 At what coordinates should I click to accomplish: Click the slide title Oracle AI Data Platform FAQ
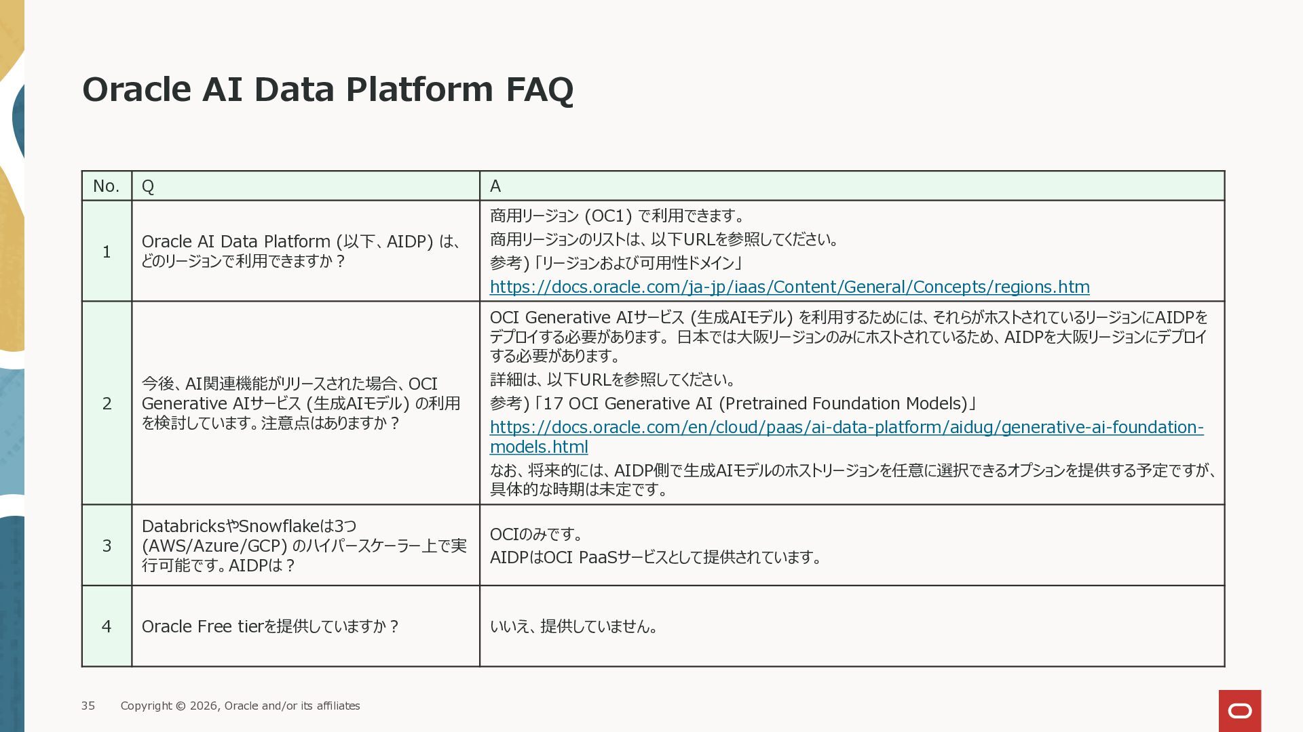pos(328,89)
